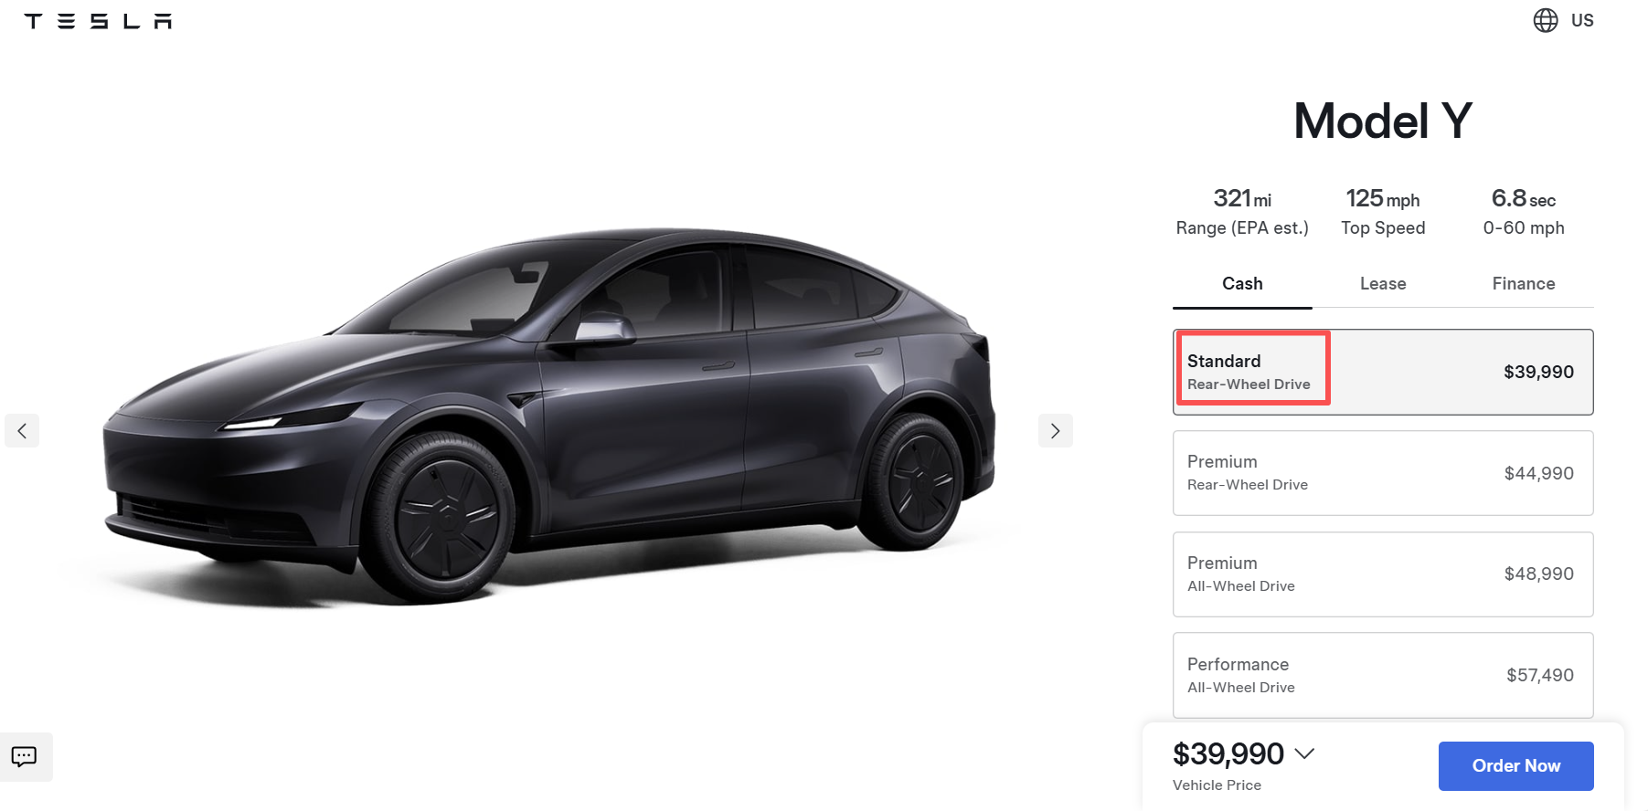The width and height of the screenshot is (1648, 811).
Task: Open region selector via globe icon
Action: pos(1545,20)
